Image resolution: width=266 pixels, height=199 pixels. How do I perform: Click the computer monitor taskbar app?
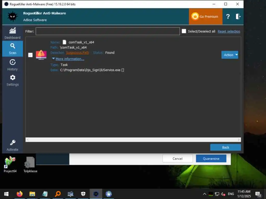point(70,194)
